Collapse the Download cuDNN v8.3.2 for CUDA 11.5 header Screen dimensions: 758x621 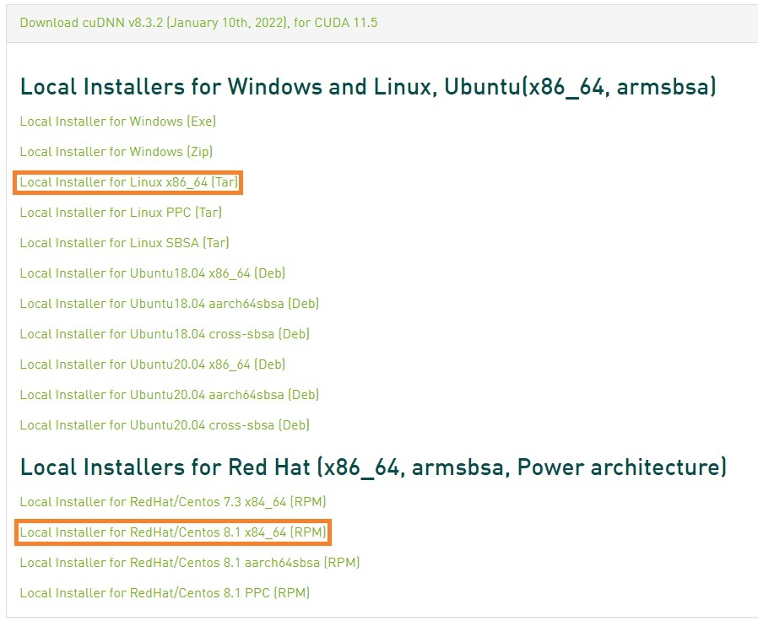tap(198, 23)
